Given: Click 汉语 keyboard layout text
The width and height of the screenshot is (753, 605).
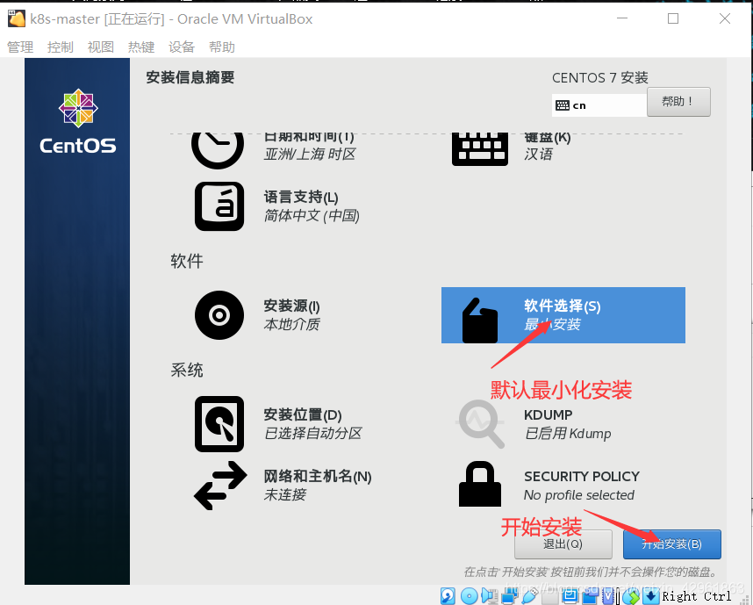Looking at the screenshot, I should point(538,155).
